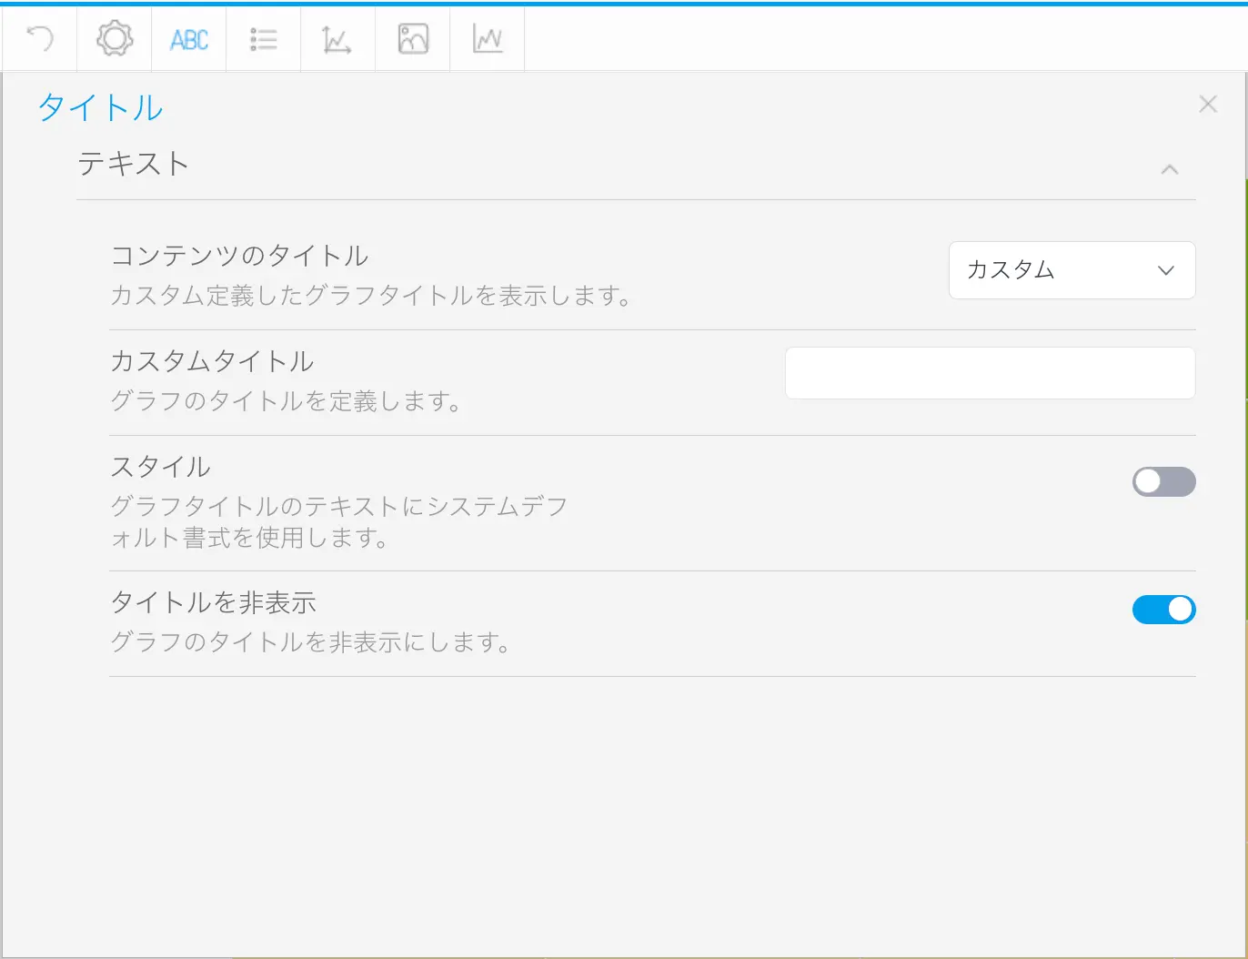The height and width of the screenshot is (959, 1248).
Task: Open the series line chart icon
Action: click(x=488, y=39)
